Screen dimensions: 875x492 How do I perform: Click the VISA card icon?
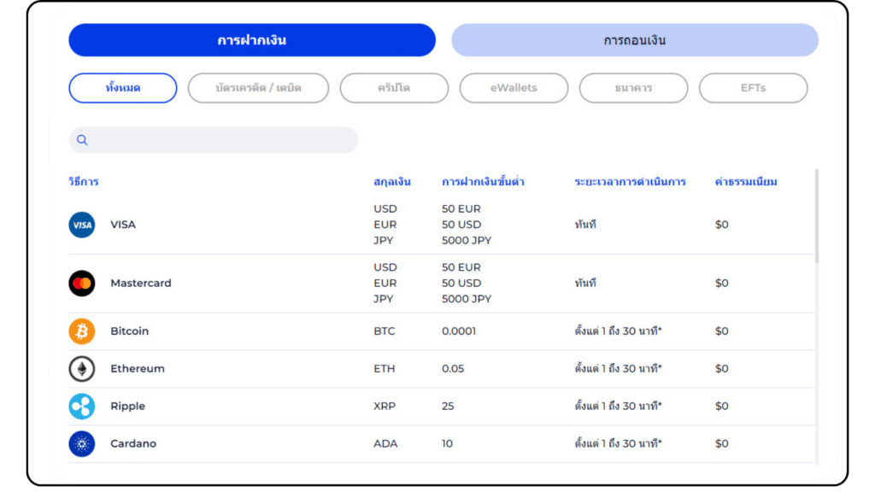click(x=82, y=225)
